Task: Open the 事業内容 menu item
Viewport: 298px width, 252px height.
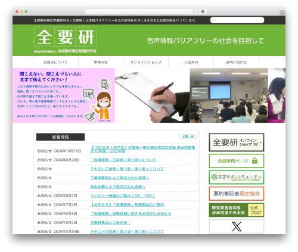Action: [x=101, y=62]
